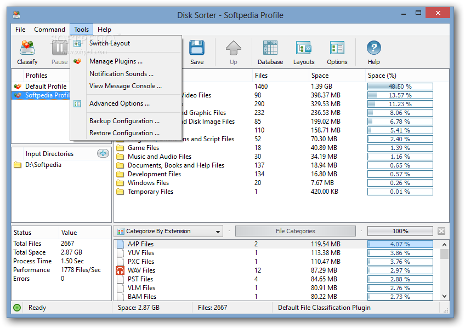Click the 48.50 % space bar

click(400, 86)
